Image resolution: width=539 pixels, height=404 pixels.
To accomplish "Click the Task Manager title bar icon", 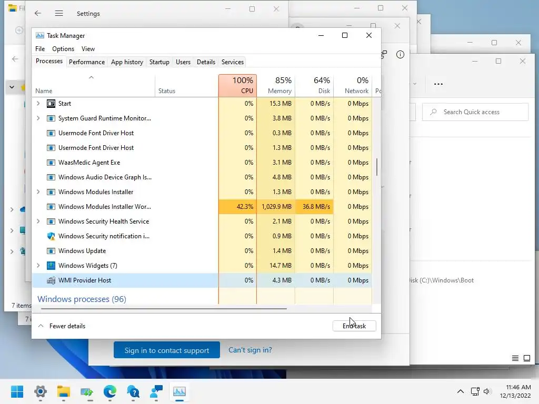I will tap(40, 35).
